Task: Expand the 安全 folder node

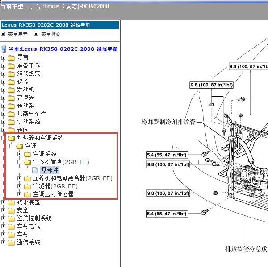Action: [3, 210]
